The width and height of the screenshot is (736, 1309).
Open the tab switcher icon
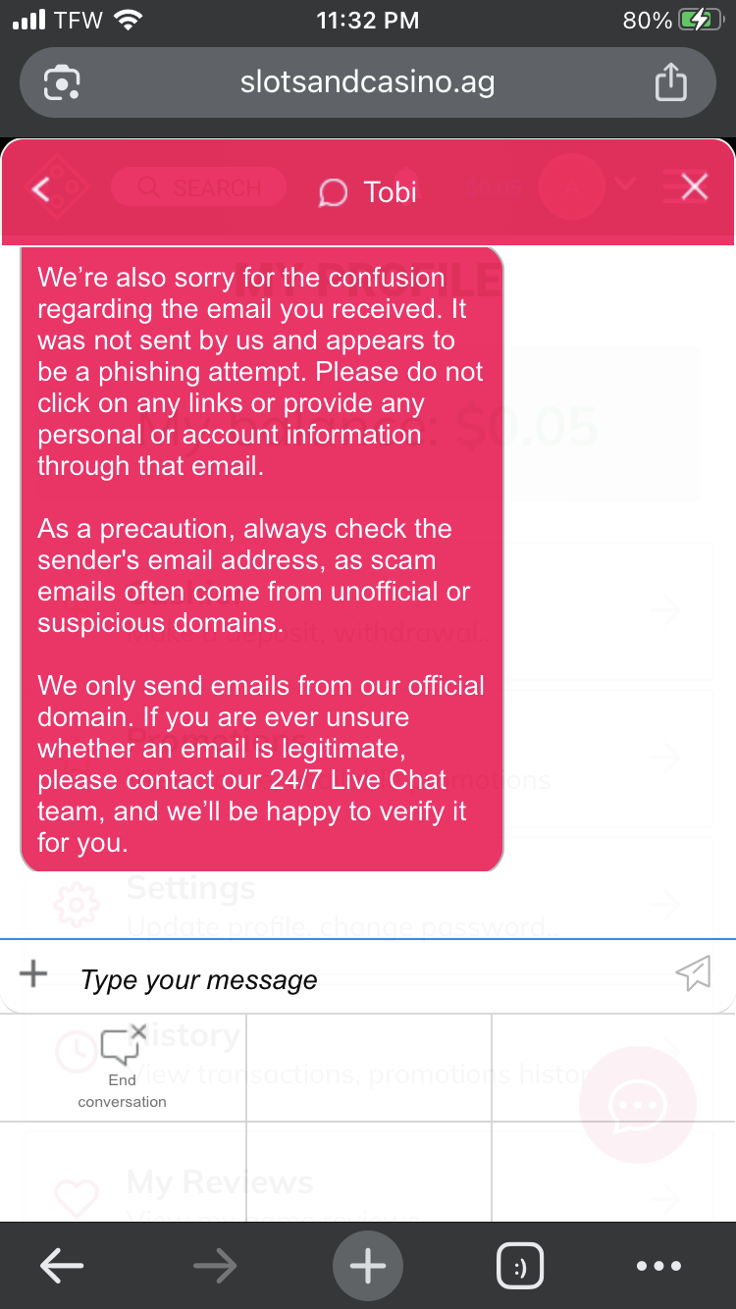(520, 1267)
